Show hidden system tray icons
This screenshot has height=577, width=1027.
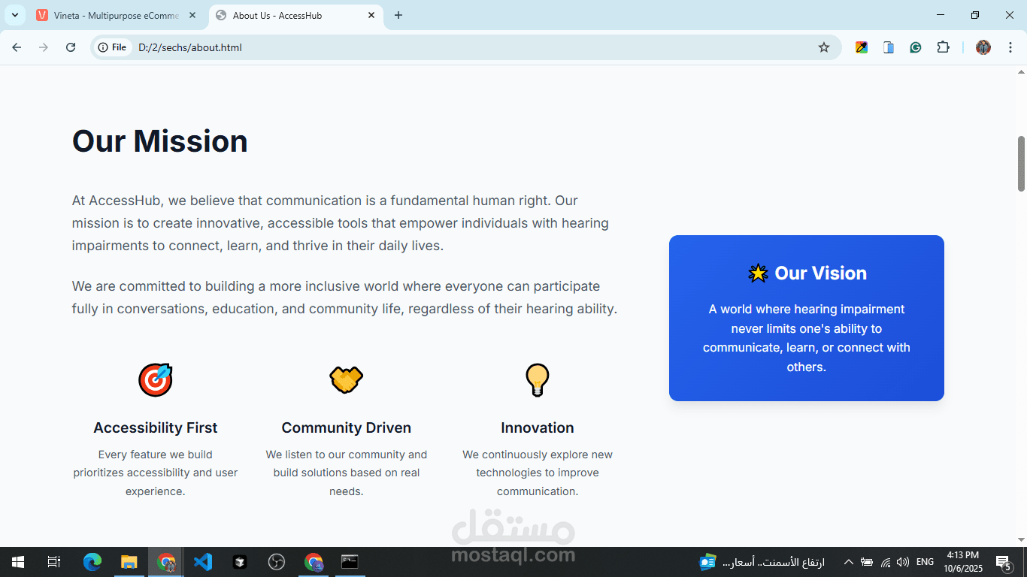(848, 562)
